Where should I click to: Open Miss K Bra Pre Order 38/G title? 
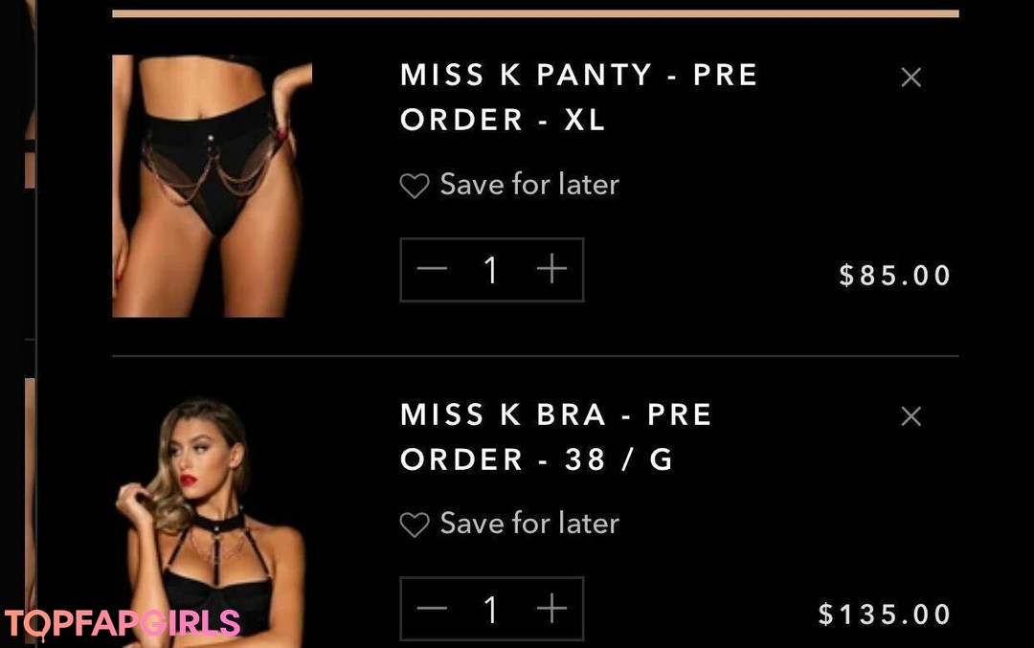coord(556,436)
